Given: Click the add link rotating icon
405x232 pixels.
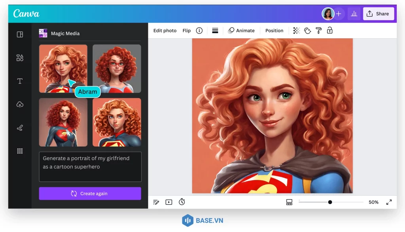Looking at the screenshot, I should pyautogui.click(x=307, y=31).
